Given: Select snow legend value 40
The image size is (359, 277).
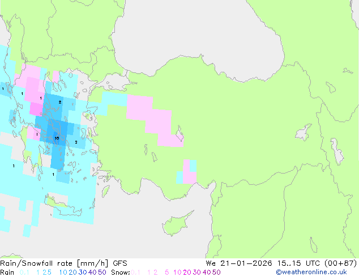Looking at the screenshot, I should [x=207, y=272].
